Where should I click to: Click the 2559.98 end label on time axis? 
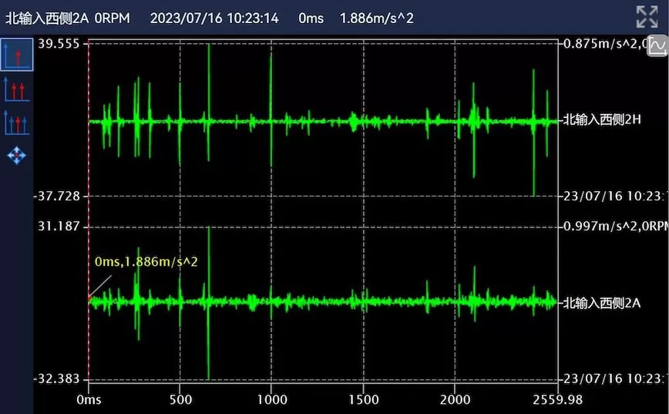(x=556, y=399)
